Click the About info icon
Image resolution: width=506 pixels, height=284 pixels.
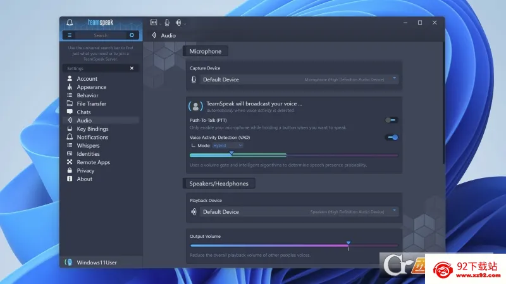tap(70, 179)
